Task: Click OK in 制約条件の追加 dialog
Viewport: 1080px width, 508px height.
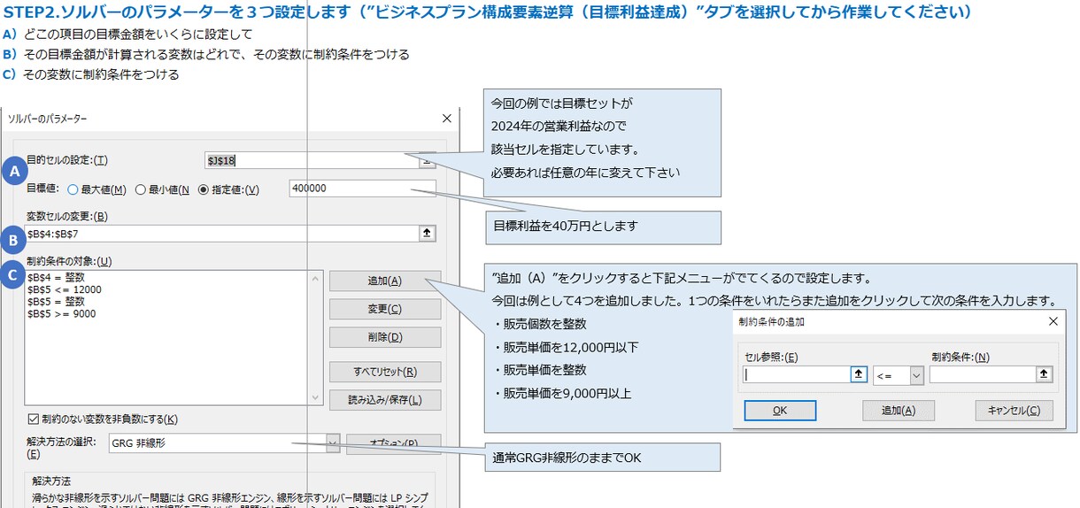Action: click(x=780, y=411)
